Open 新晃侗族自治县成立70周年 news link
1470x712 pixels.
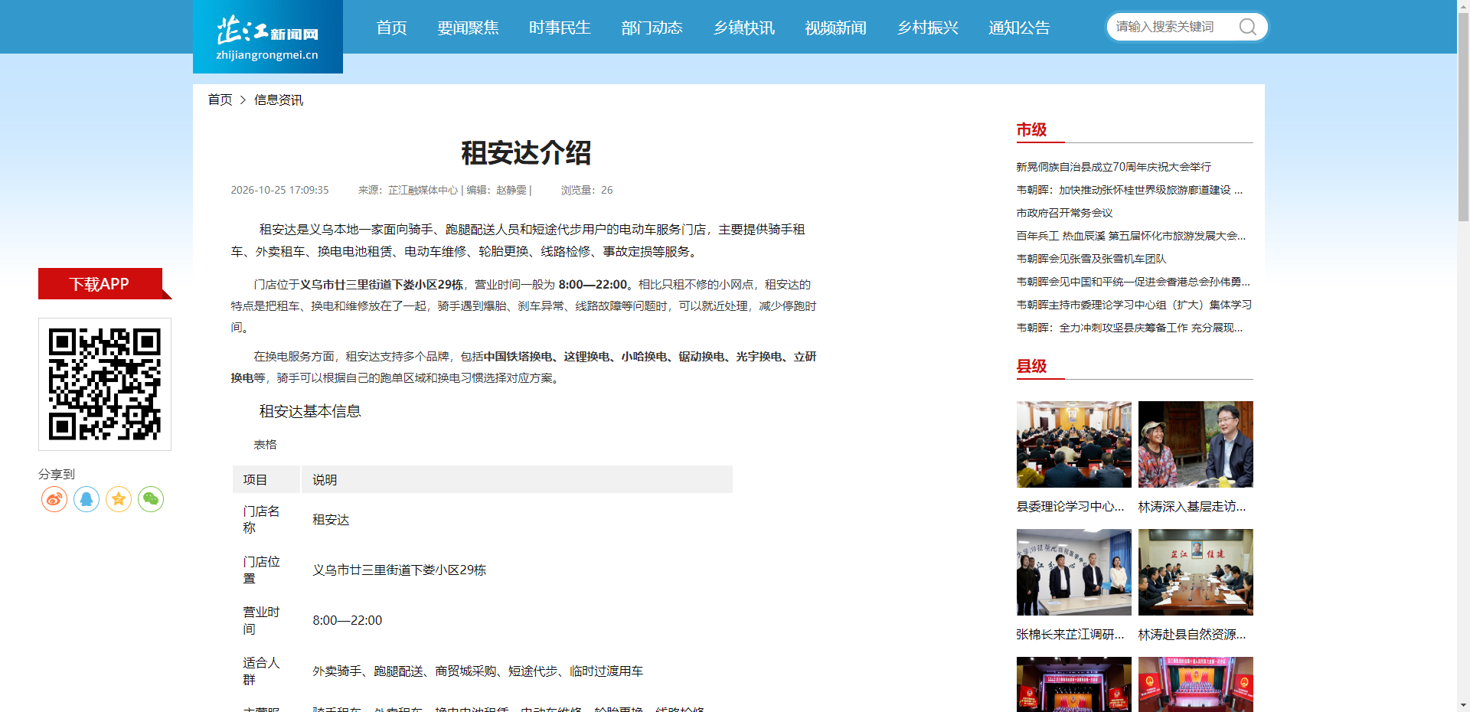click(1113, 167)
